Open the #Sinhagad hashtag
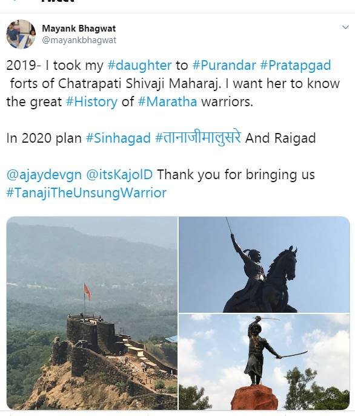The width and height of the screenshot is (355, 416). click(x=118, y=138)
